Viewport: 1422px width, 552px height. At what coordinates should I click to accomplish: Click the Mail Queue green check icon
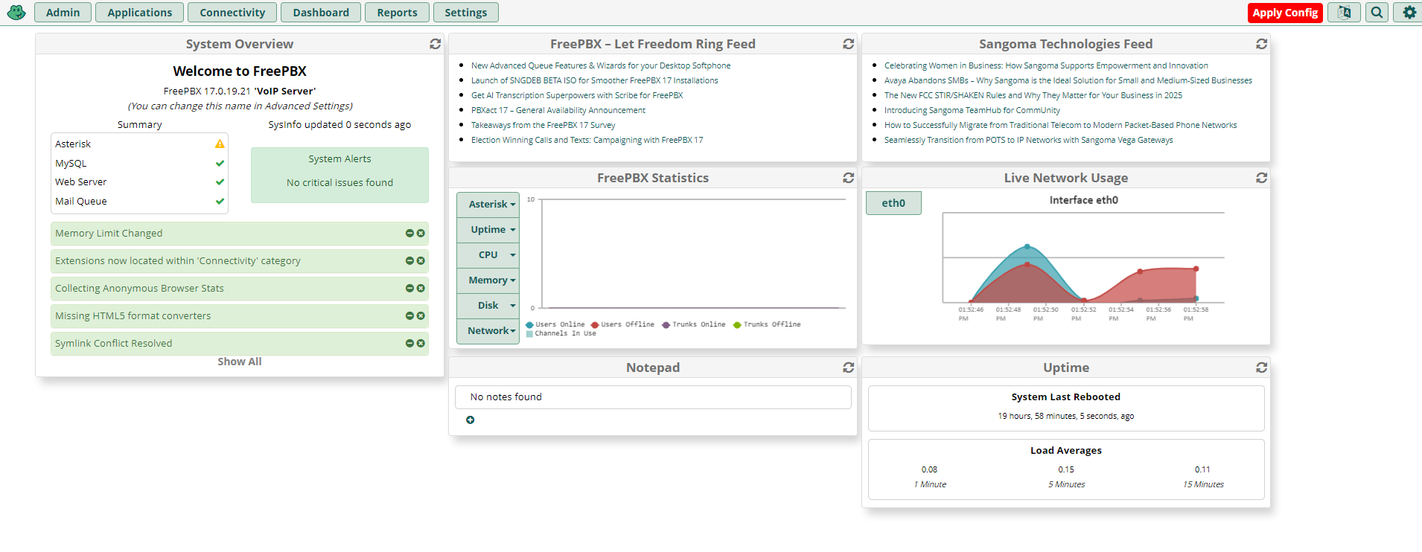pyautogui.click(x=220, y=201)
